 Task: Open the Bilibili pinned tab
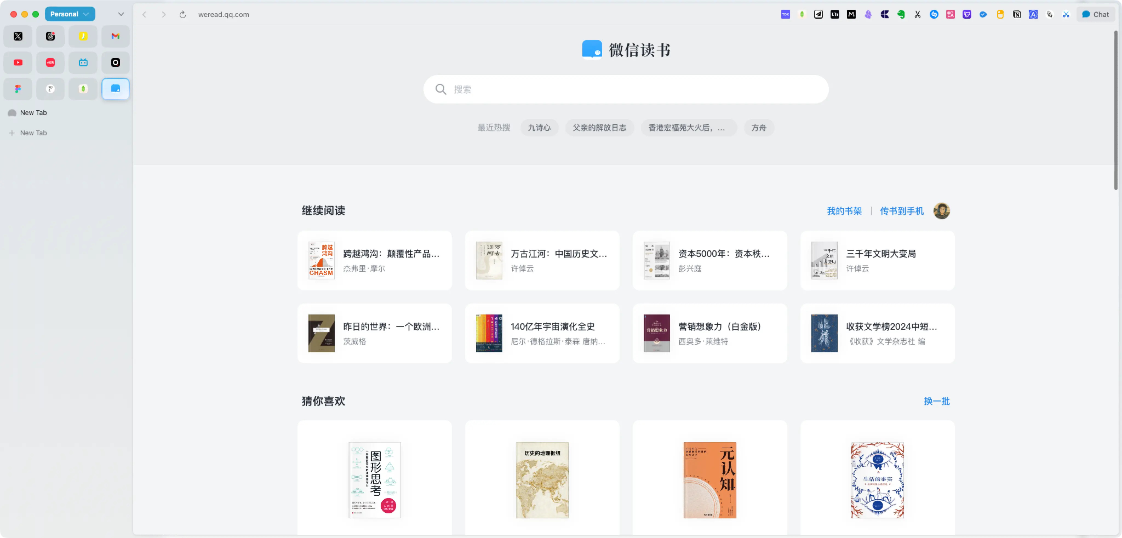pos(83,63)
